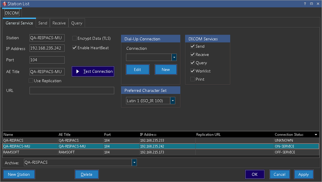Click into the URL input field

[72, 91]
